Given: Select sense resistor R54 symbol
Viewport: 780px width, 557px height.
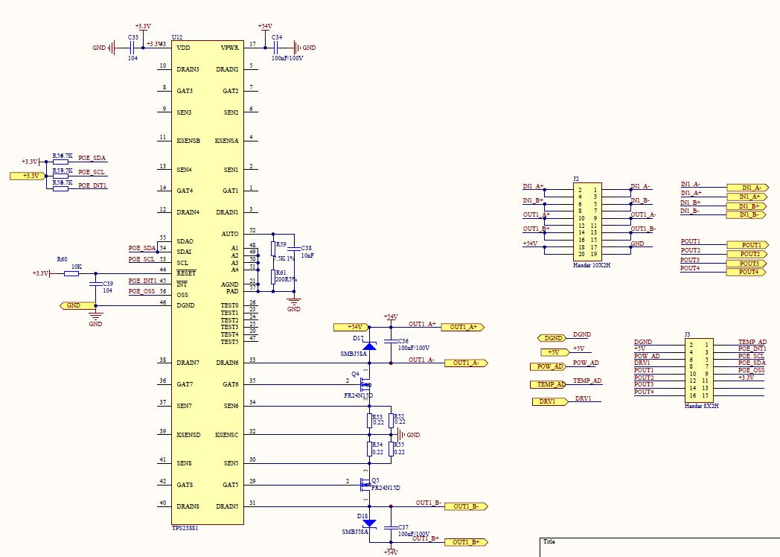Looking at the screenshot, I should [370, 449].
